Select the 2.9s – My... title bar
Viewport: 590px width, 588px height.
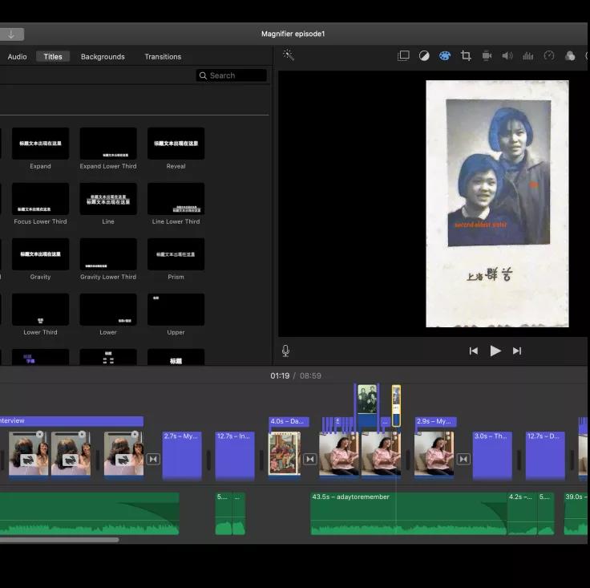tap(436, 421)
